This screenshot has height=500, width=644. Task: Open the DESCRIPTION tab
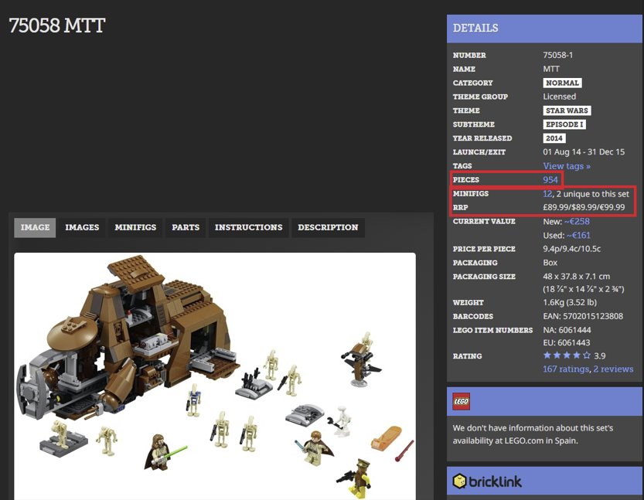[x=328, y=227]
